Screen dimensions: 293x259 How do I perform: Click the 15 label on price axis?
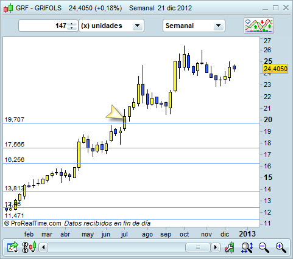click(x=268, y=178)
